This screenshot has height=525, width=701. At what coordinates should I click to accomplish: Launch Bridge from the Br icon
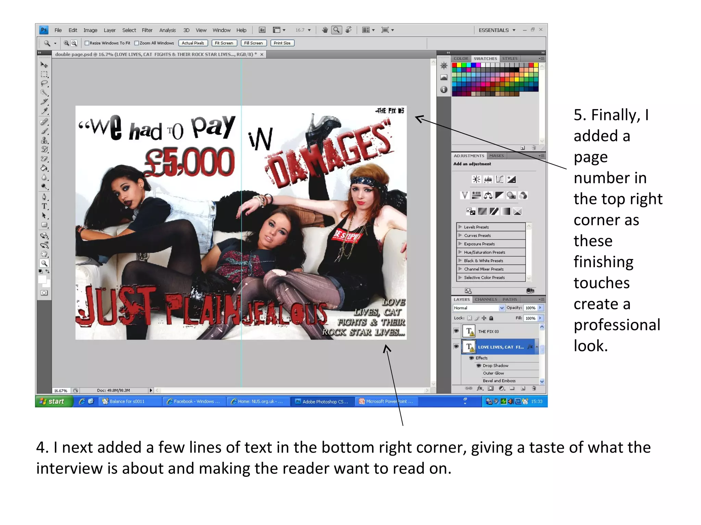point(262,30)
